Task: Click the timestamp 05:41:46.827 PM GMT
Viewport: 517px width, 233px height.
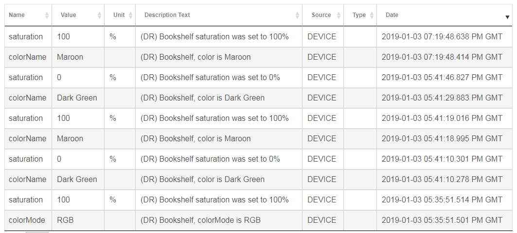Action: [442, 78]
